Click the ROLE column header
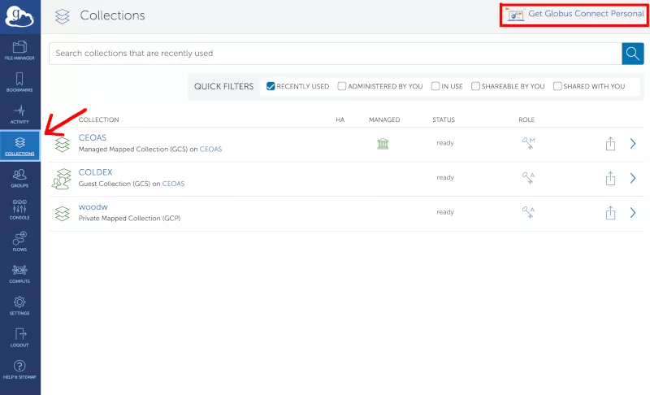 [x=526, y=119]
